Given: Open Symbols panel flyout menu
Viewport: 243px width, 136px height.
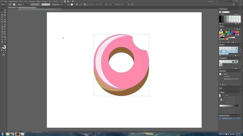Looking at the screenshot, I should 240,45.
